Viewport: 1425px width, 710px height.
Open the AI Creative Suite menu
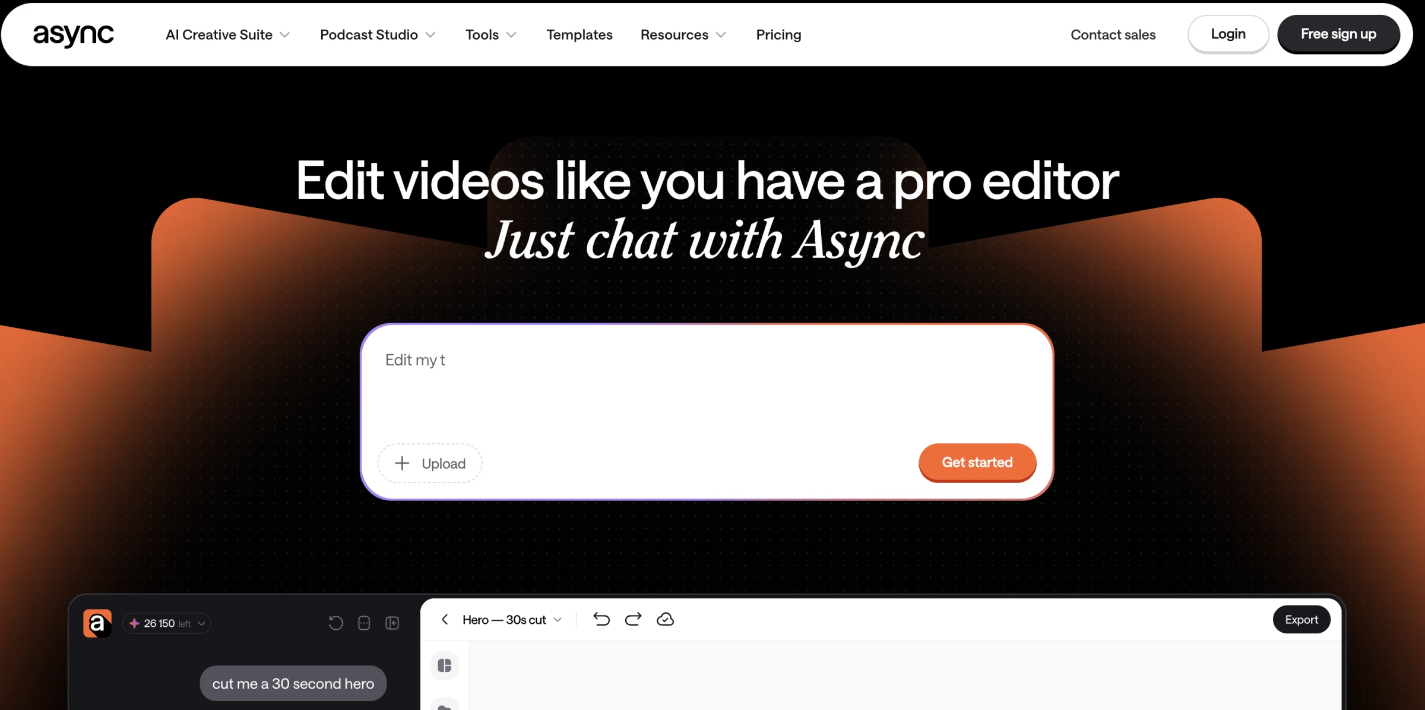point(227,35)
